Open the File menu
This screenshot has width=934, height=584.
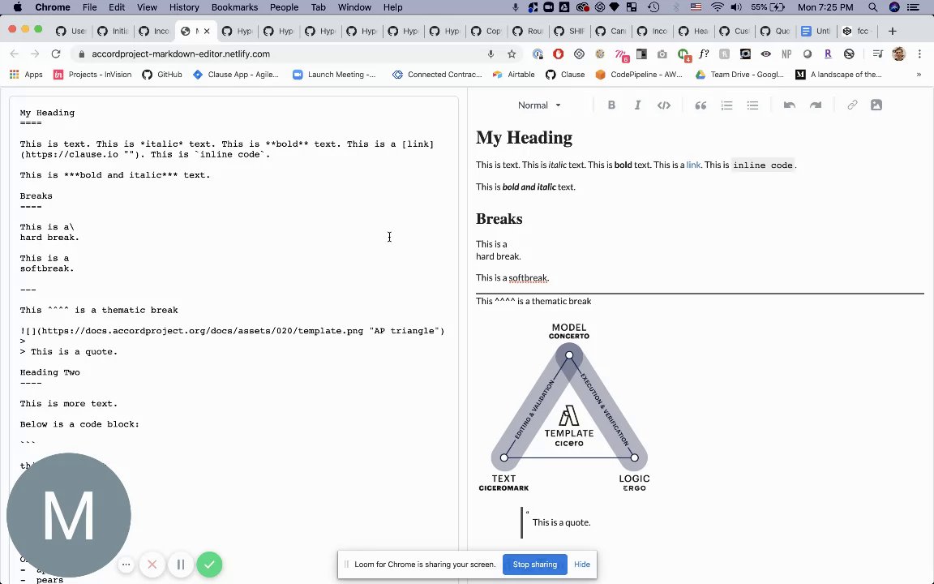[89, 7]
